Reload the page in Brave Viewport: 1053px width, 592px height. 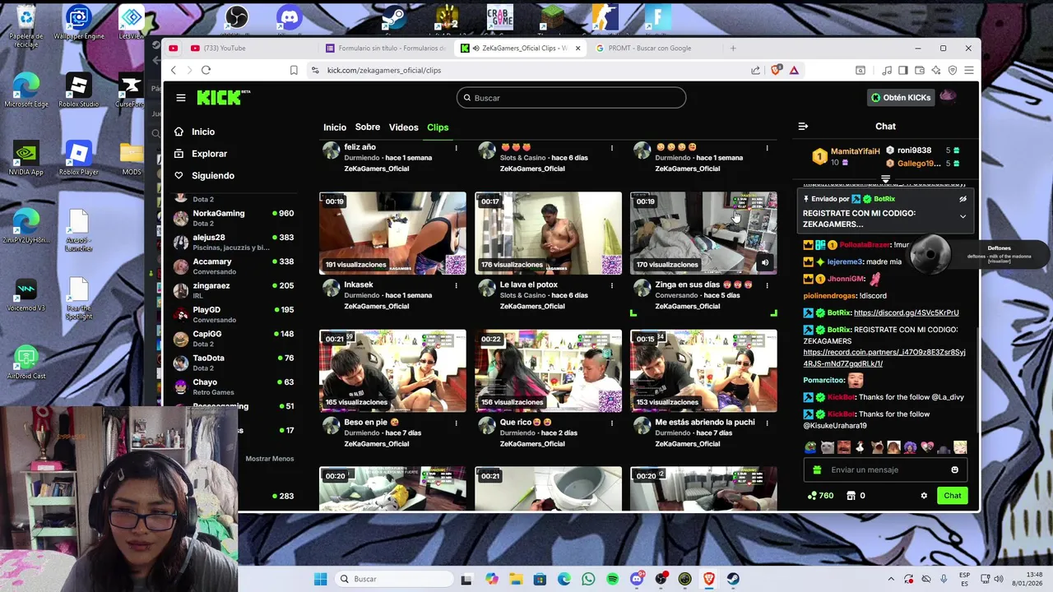pyautogui.click(x=206, y=70)
